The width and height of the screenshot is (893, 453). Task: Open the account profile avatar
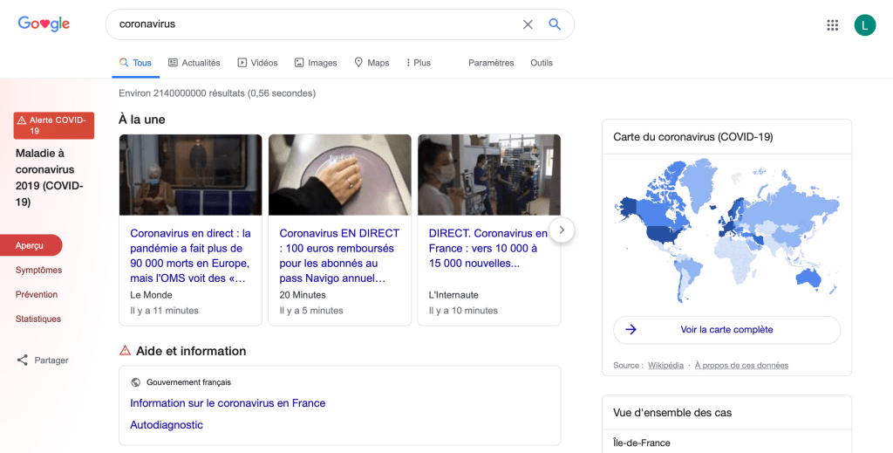[x=864, y=25]
